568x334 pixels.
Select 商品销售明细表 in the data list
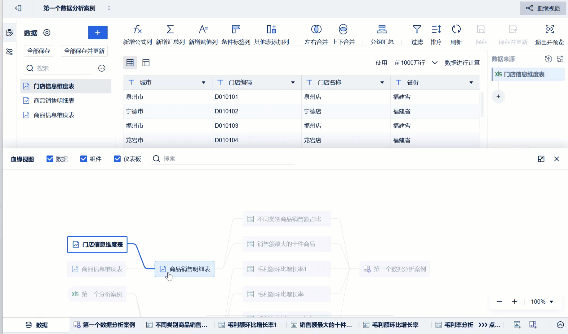66,100
